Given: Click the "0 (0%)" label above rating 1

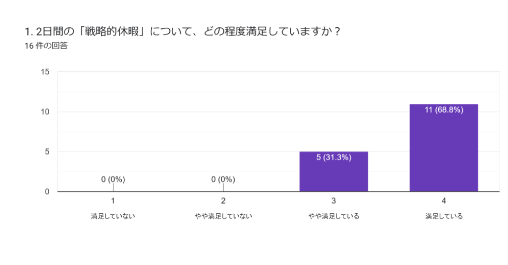Looking at the screenshot, I should click(113, 179).
